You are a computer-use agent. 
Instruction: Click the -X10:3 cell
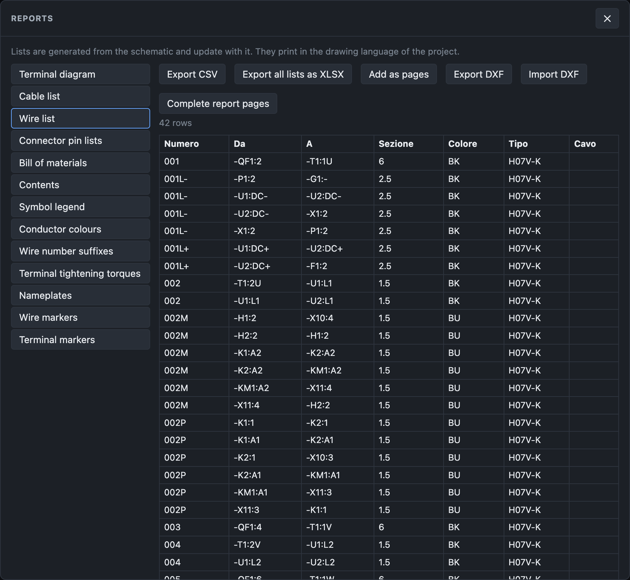click(338, 458)
